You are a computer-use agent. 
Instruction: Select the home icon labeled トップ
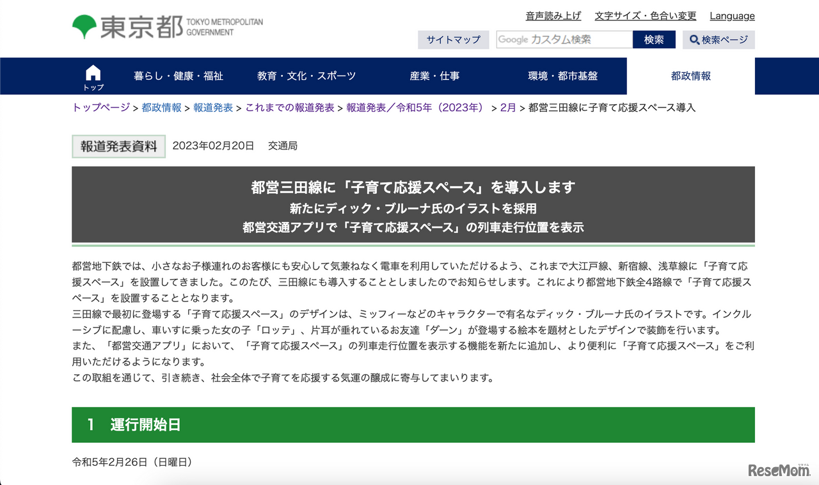point(93,76)
